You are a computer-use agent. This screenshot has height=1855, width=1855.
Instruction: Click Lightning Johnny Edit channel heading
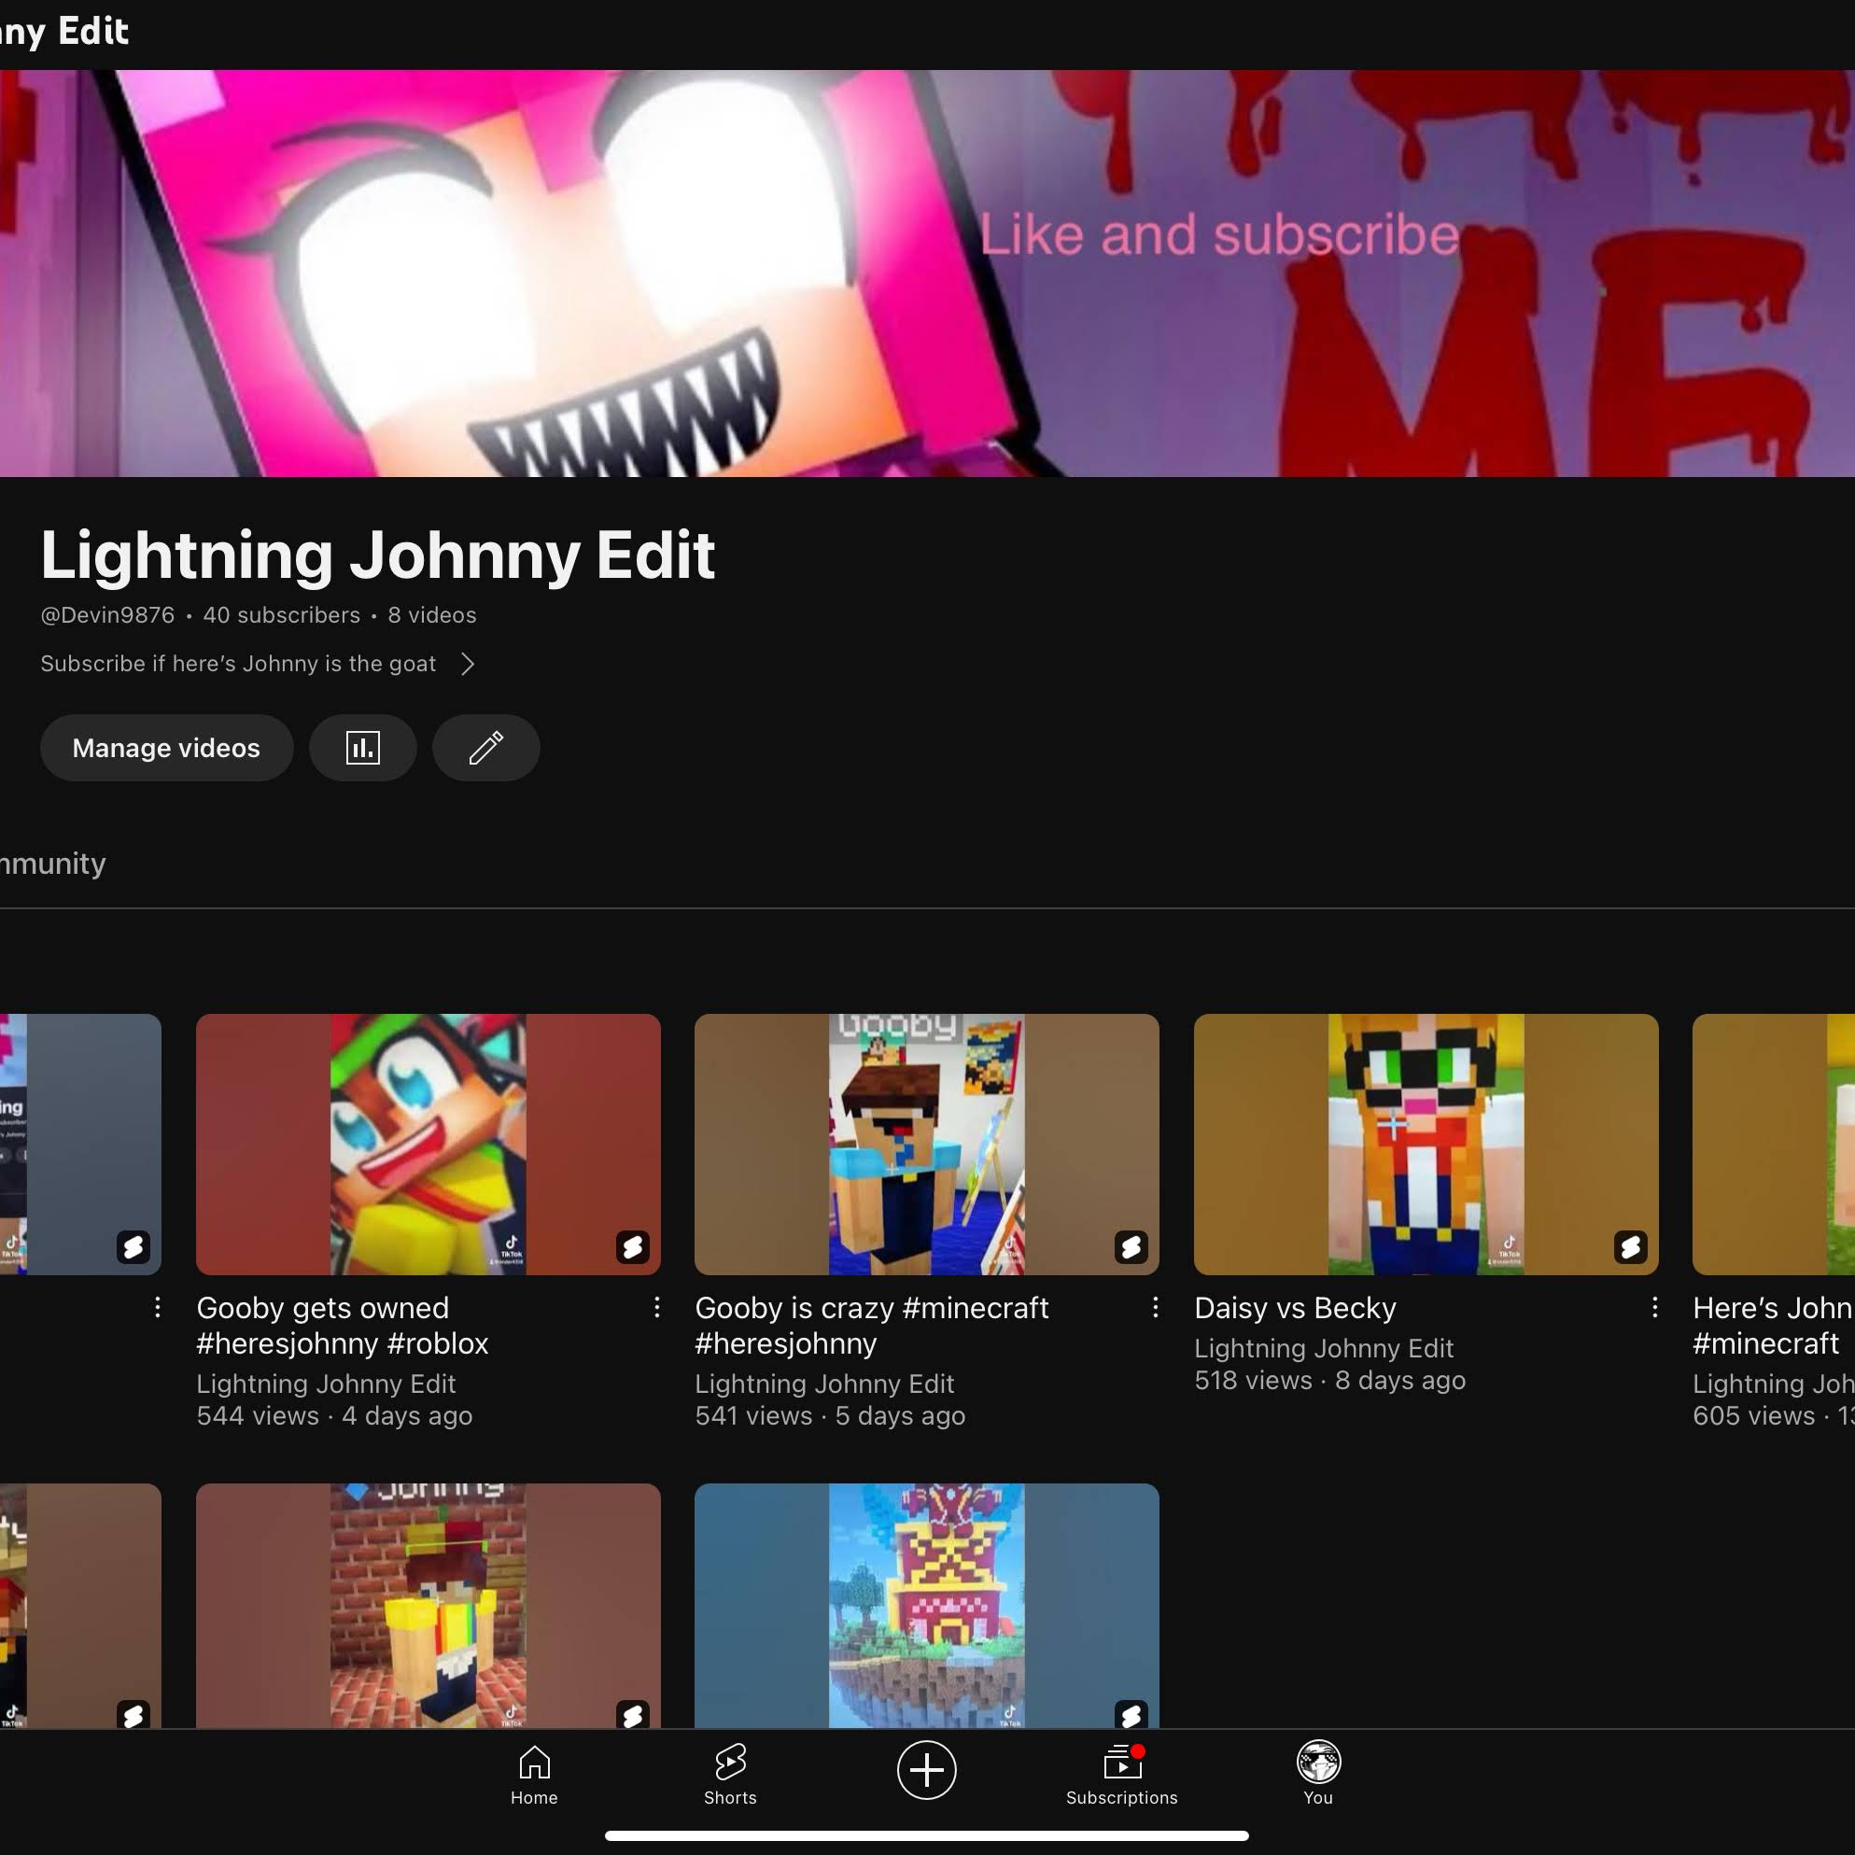pos(377,555)
